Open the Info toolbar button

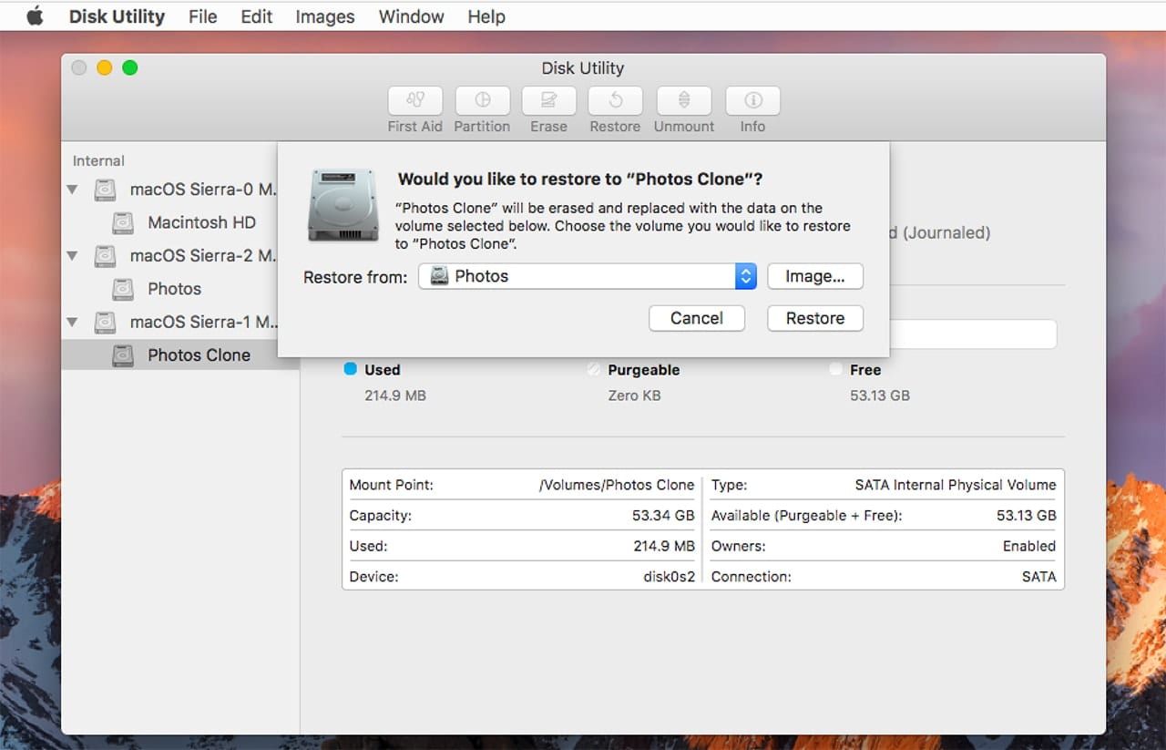[x=752, y=101]
